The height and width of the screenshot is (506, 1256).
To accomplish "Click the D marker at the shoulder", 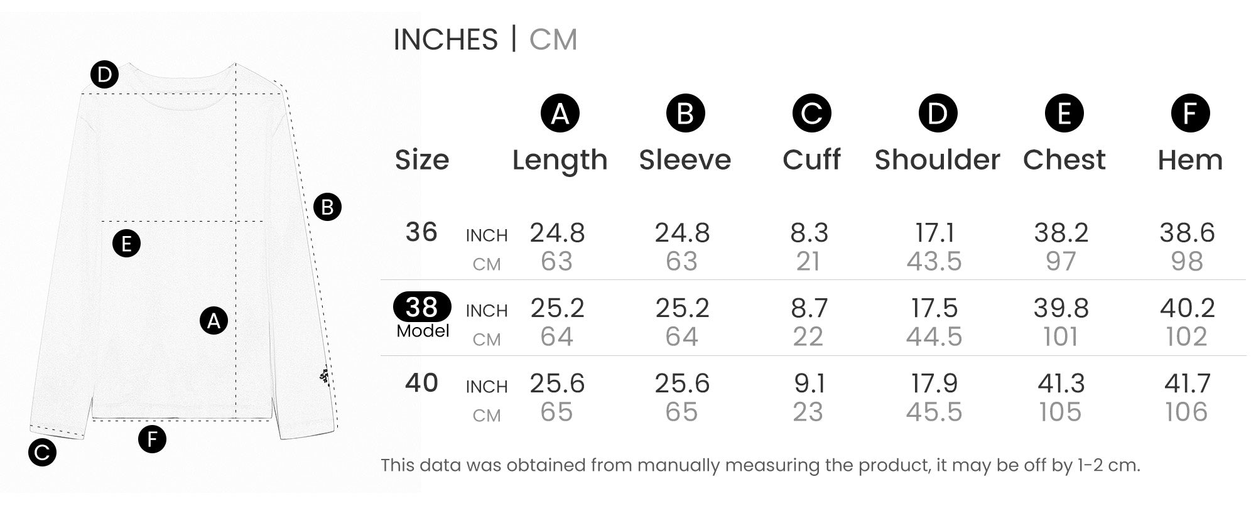I will tap(104, 75).
